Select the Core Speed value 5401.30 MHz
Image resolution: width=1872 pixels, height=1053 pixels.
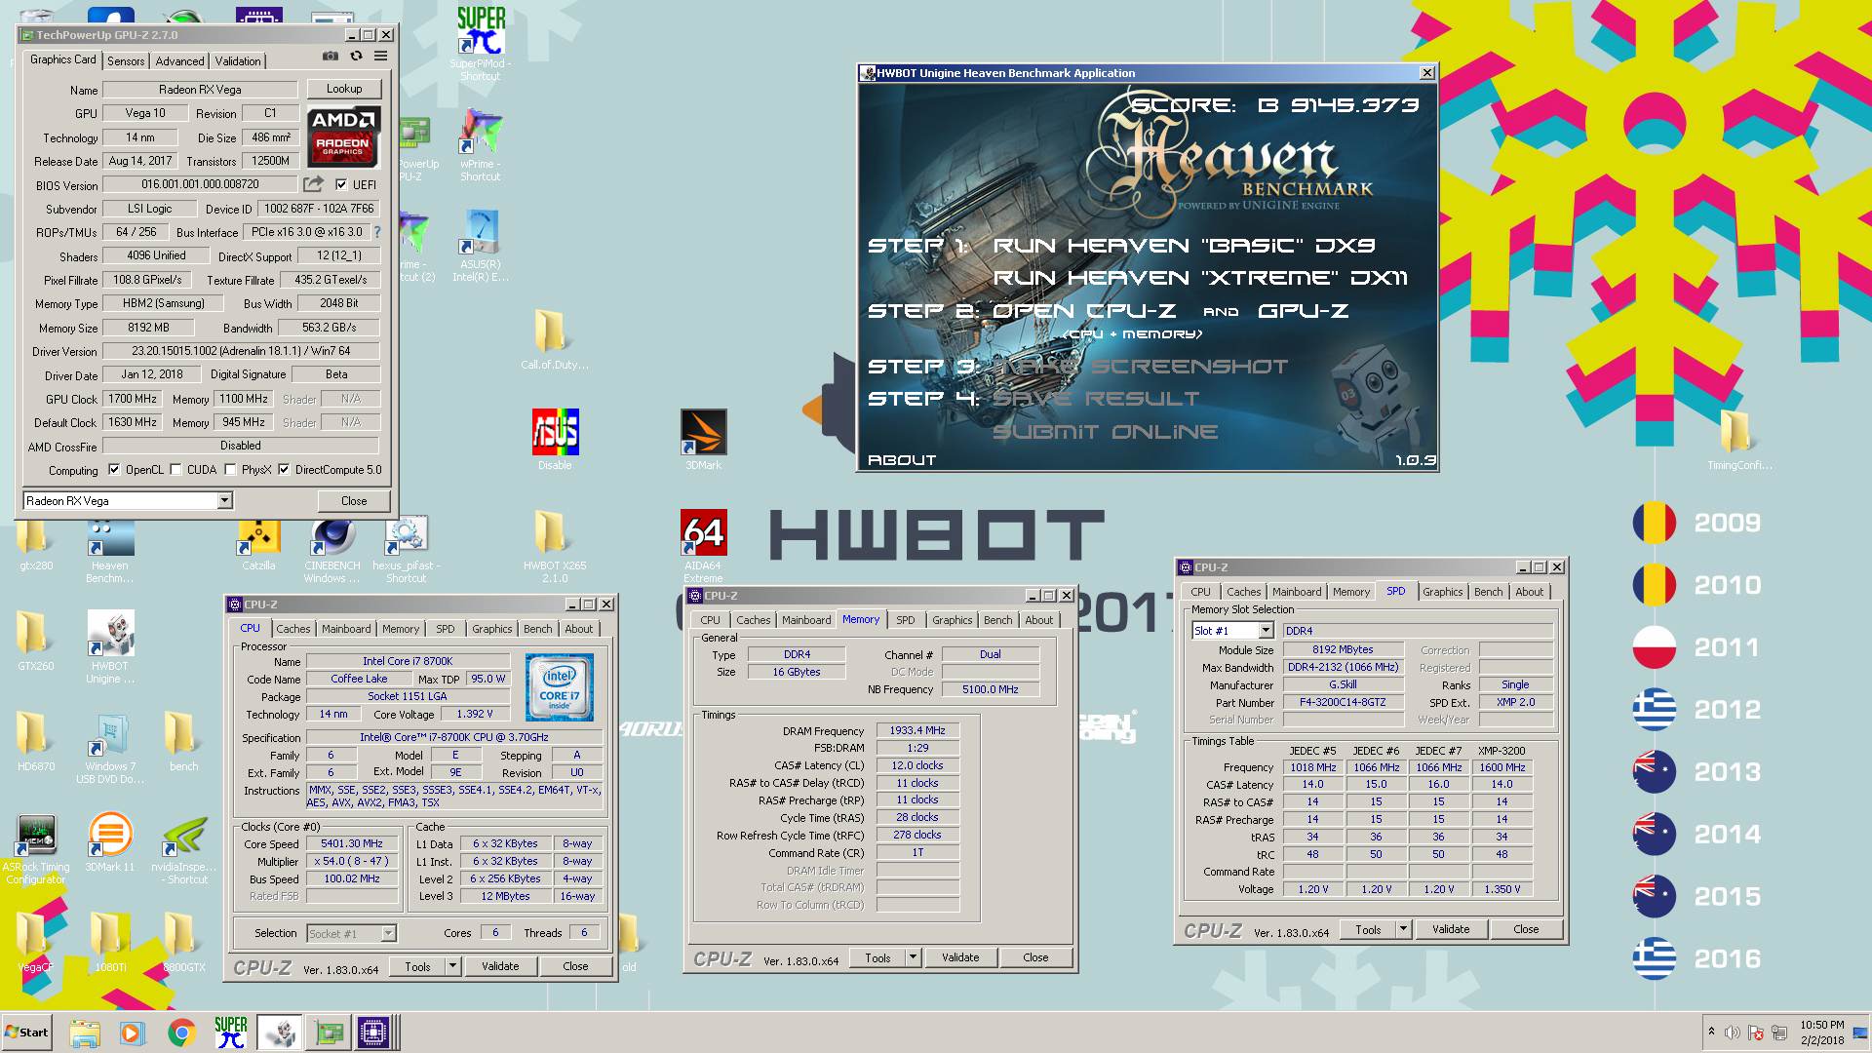(352, 844)
